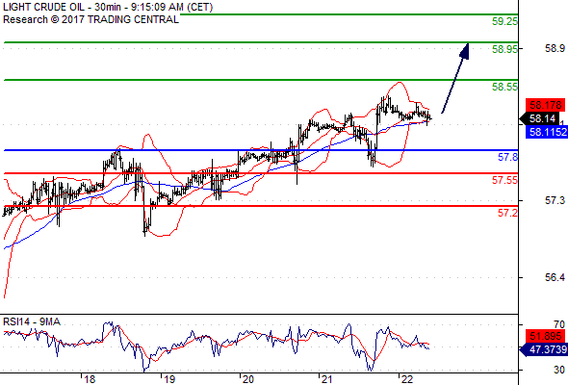Click the 58.95 green resistance label
568x385 pixels.
[504, 49]
